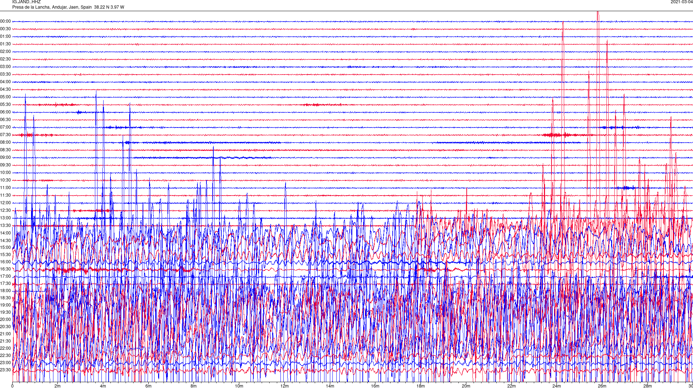The width and height of the screenshot is (693, 389).
Task: Select the 05:00 time row label
Action: [x=5, y=97]
